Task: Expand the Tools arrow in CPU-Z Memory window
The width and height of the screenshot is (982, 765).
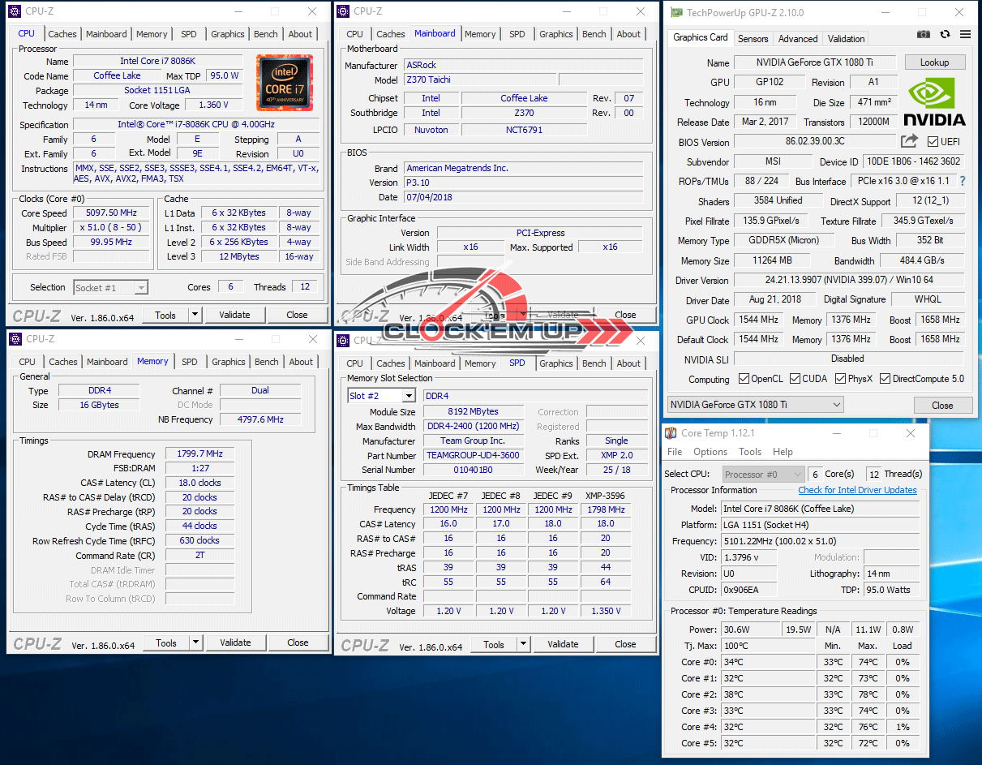Action: pos(195,643)
